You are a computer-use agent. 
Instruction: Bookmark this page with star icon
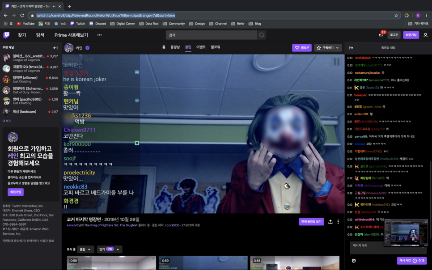[x=396, y=16]
